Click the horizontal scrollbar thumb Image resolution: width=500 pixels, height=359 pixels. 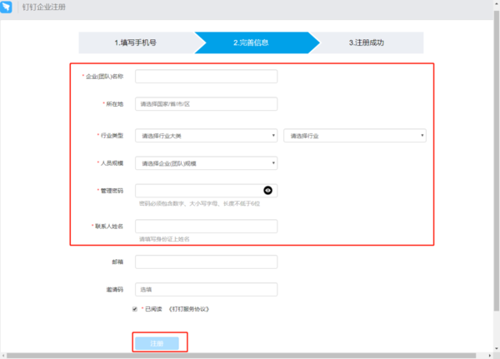pos(242,356)
